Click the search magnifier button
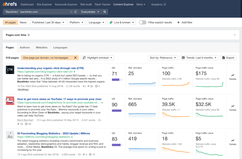 [x=105, y=12]
